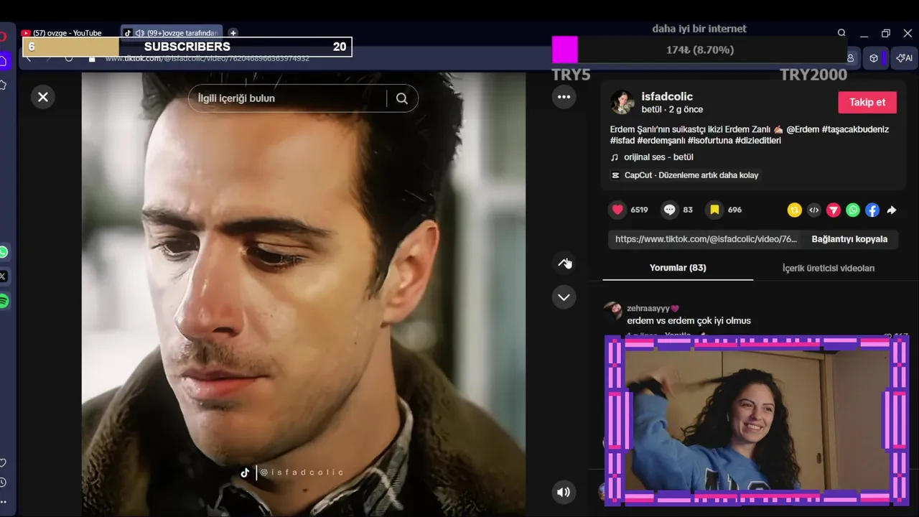Open sidebar home icon
Screen dimensions: 919x517
pyautogui.click(x=4, y=62)
